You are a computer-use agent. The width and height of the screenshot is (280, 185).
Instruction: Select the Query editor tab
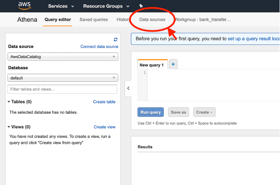coord(58,20)
